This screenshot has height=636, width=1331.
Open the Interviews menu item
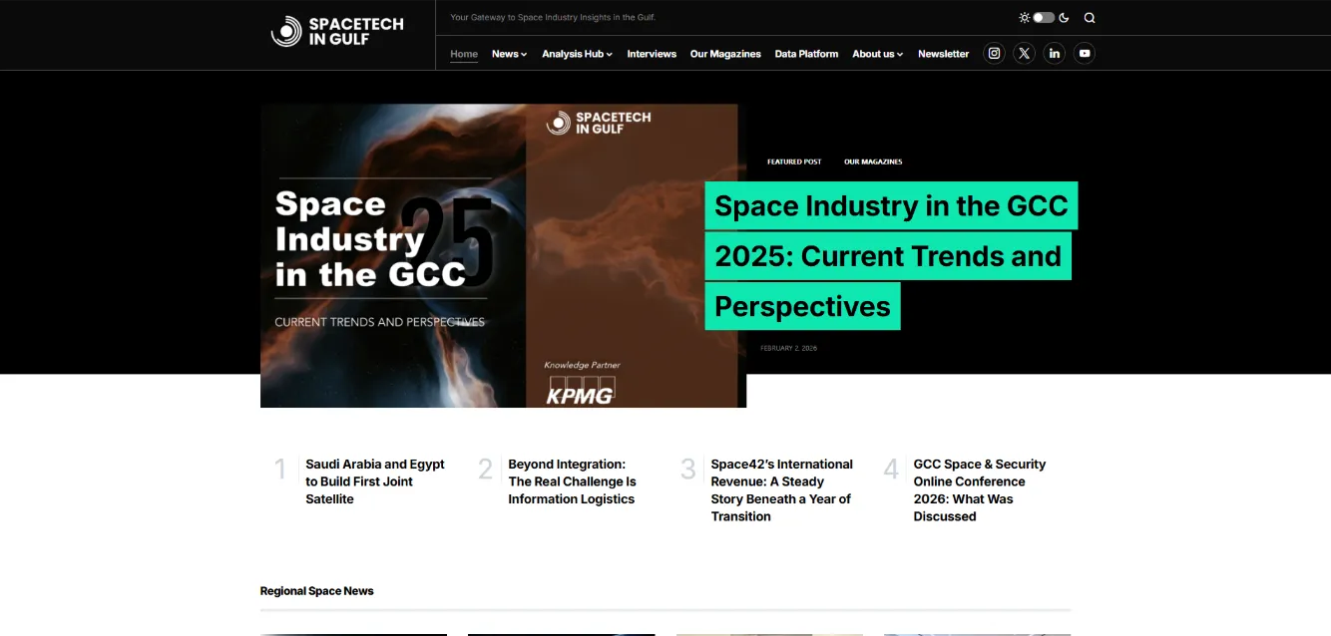coord(652,54)
